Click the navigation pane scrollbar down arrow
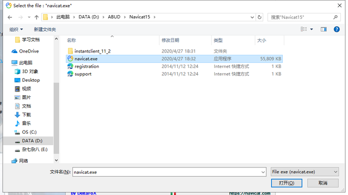The height and width of the screenshot is (195, 348). click(57, 160)
